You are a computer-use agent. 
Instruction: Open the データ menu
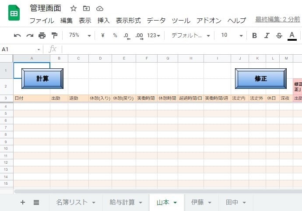(156, 21)
